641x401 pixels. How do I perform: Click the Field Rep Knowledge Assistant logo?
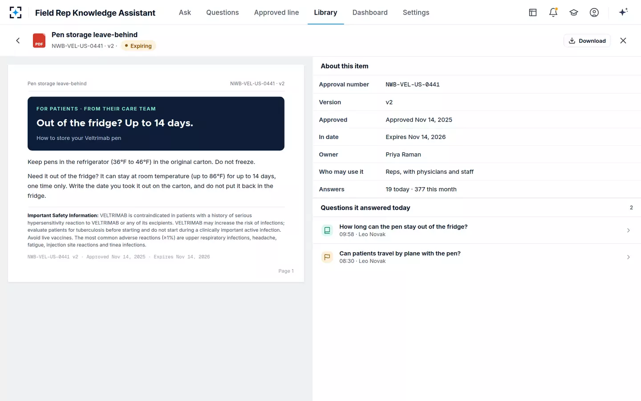tap(16, 12)
